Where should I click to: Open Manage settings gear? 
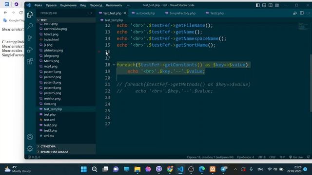[x=30, y=148]
